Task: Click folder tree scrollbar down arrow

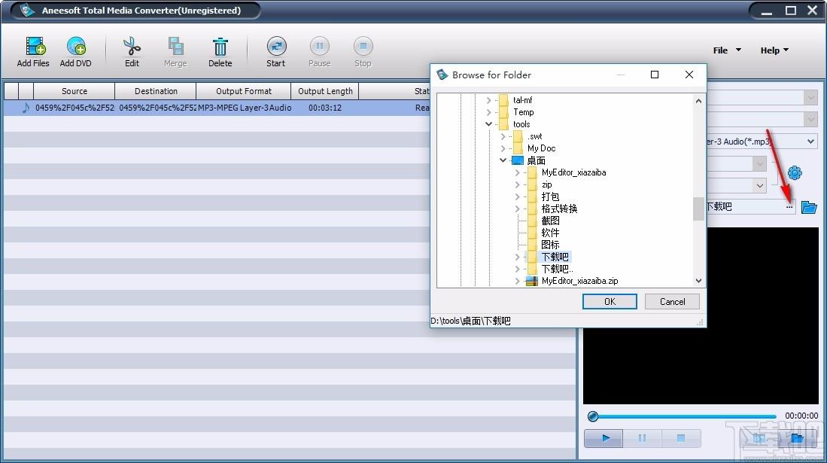Action: [699, 281]
